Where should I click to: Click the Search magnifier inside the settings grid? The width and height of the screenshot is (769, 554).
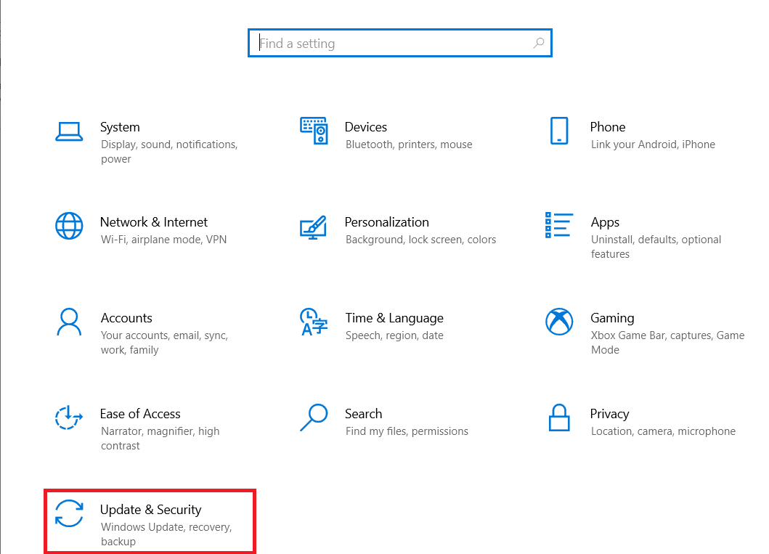pyautogui.click(x=314, y=419)
